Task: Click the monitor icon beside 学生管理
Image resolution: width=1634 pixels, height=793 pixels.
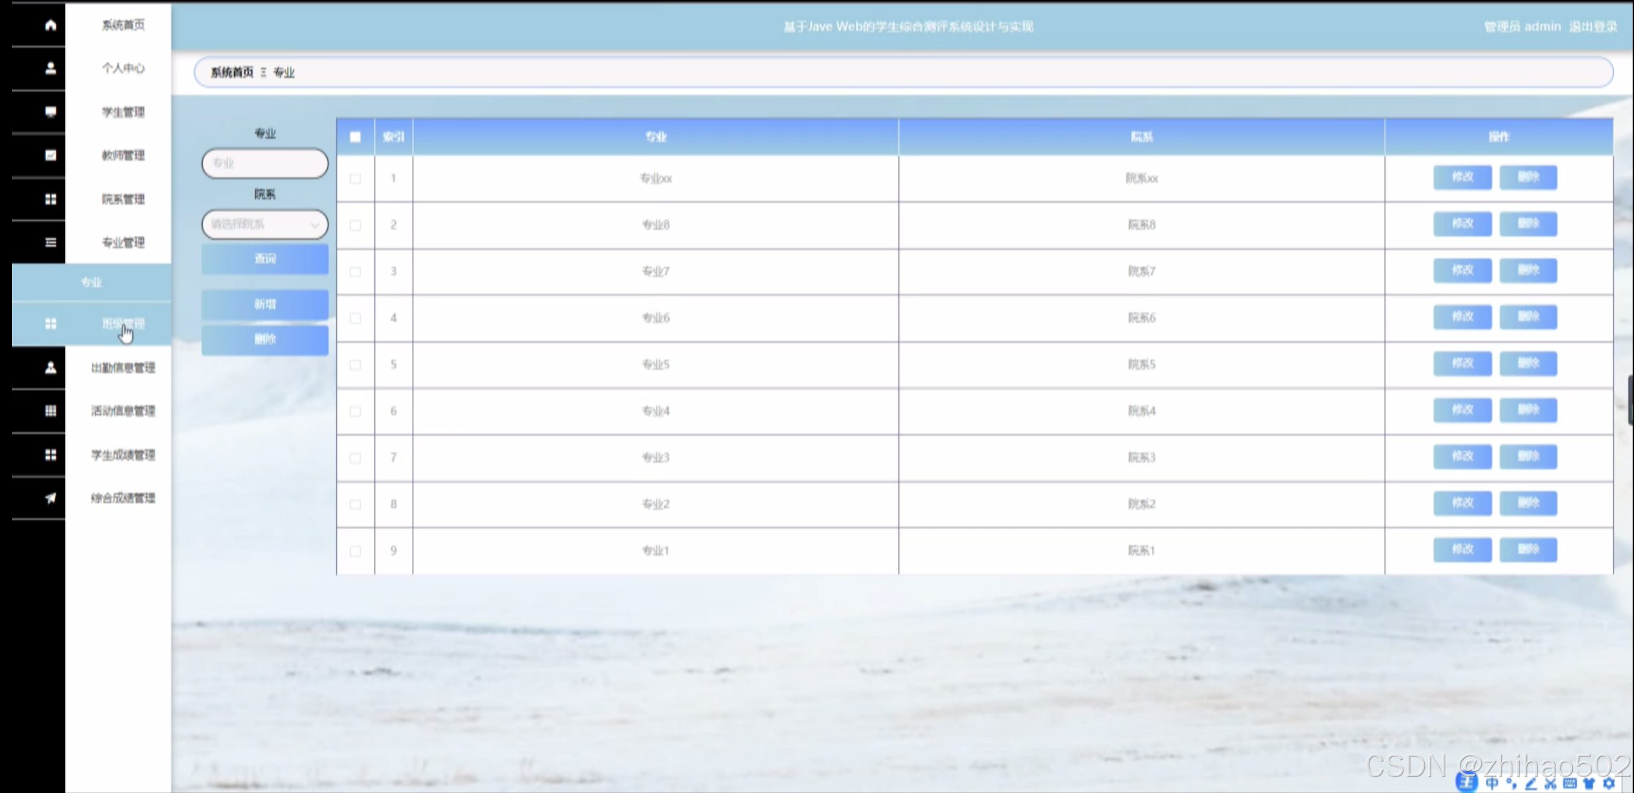Action: tap(51, 112)
